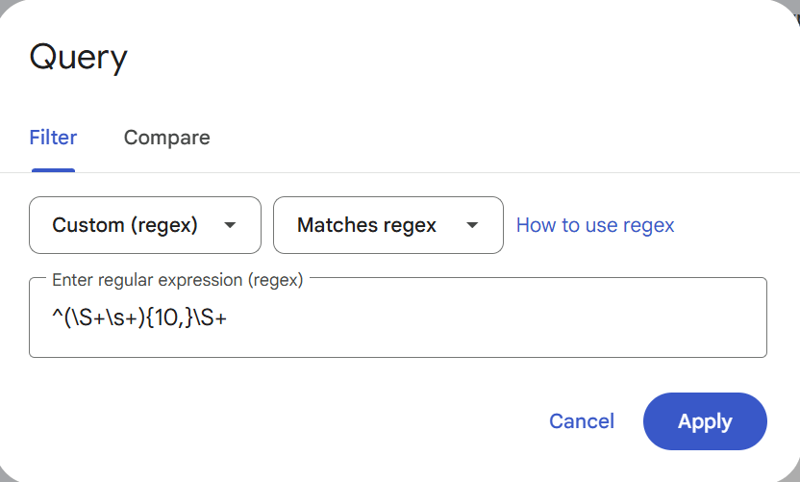This screenshot has width=800, height=482.
Task: Open the How to use regex link
Action: tap(595, 225)
